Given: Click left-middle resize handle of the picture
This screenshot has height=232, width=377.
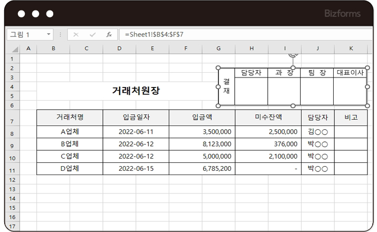Looking at the screenshot, I should 218,87.
